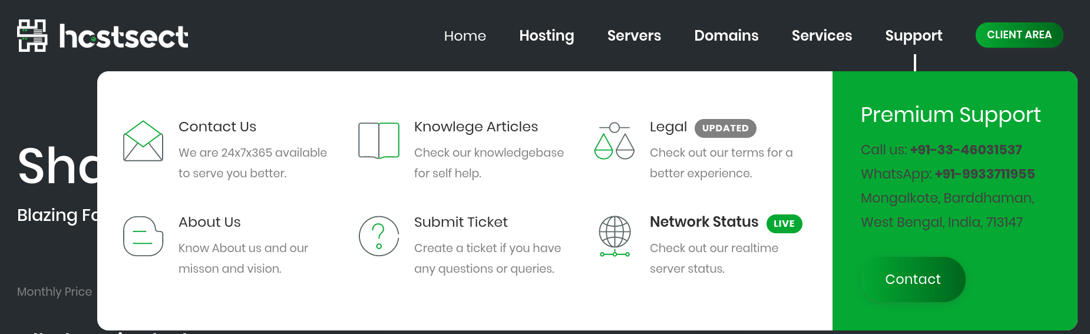The height and width of the screenshot is (334, 1090).
Task: Click the About Us document icon
Action: point(143,236)
